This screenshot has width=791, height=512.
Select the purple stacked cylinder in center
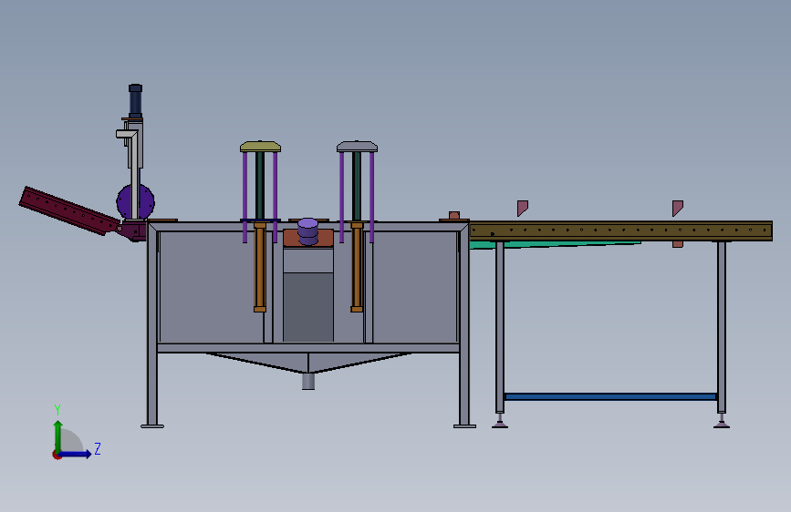[307, 231]
